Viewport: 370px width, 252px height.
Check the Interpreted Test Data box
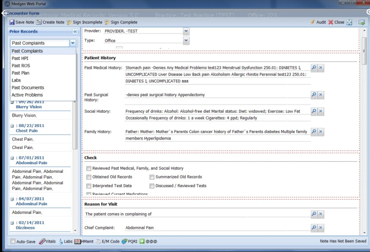pyautogui.click(x=89, y=185)
